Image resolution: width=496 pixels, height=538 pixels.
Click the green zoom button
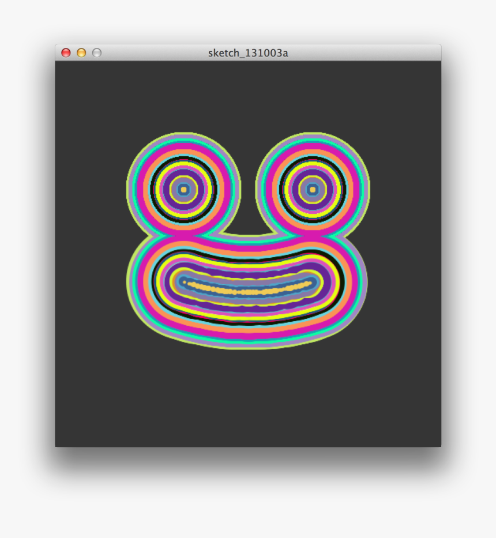tap(96, 52)
